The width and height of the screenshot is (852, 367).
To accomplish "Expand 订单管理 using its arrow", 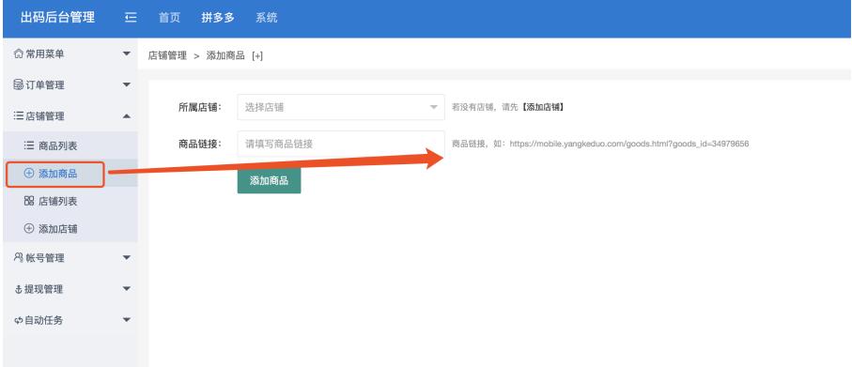I will tap(127, 84).
